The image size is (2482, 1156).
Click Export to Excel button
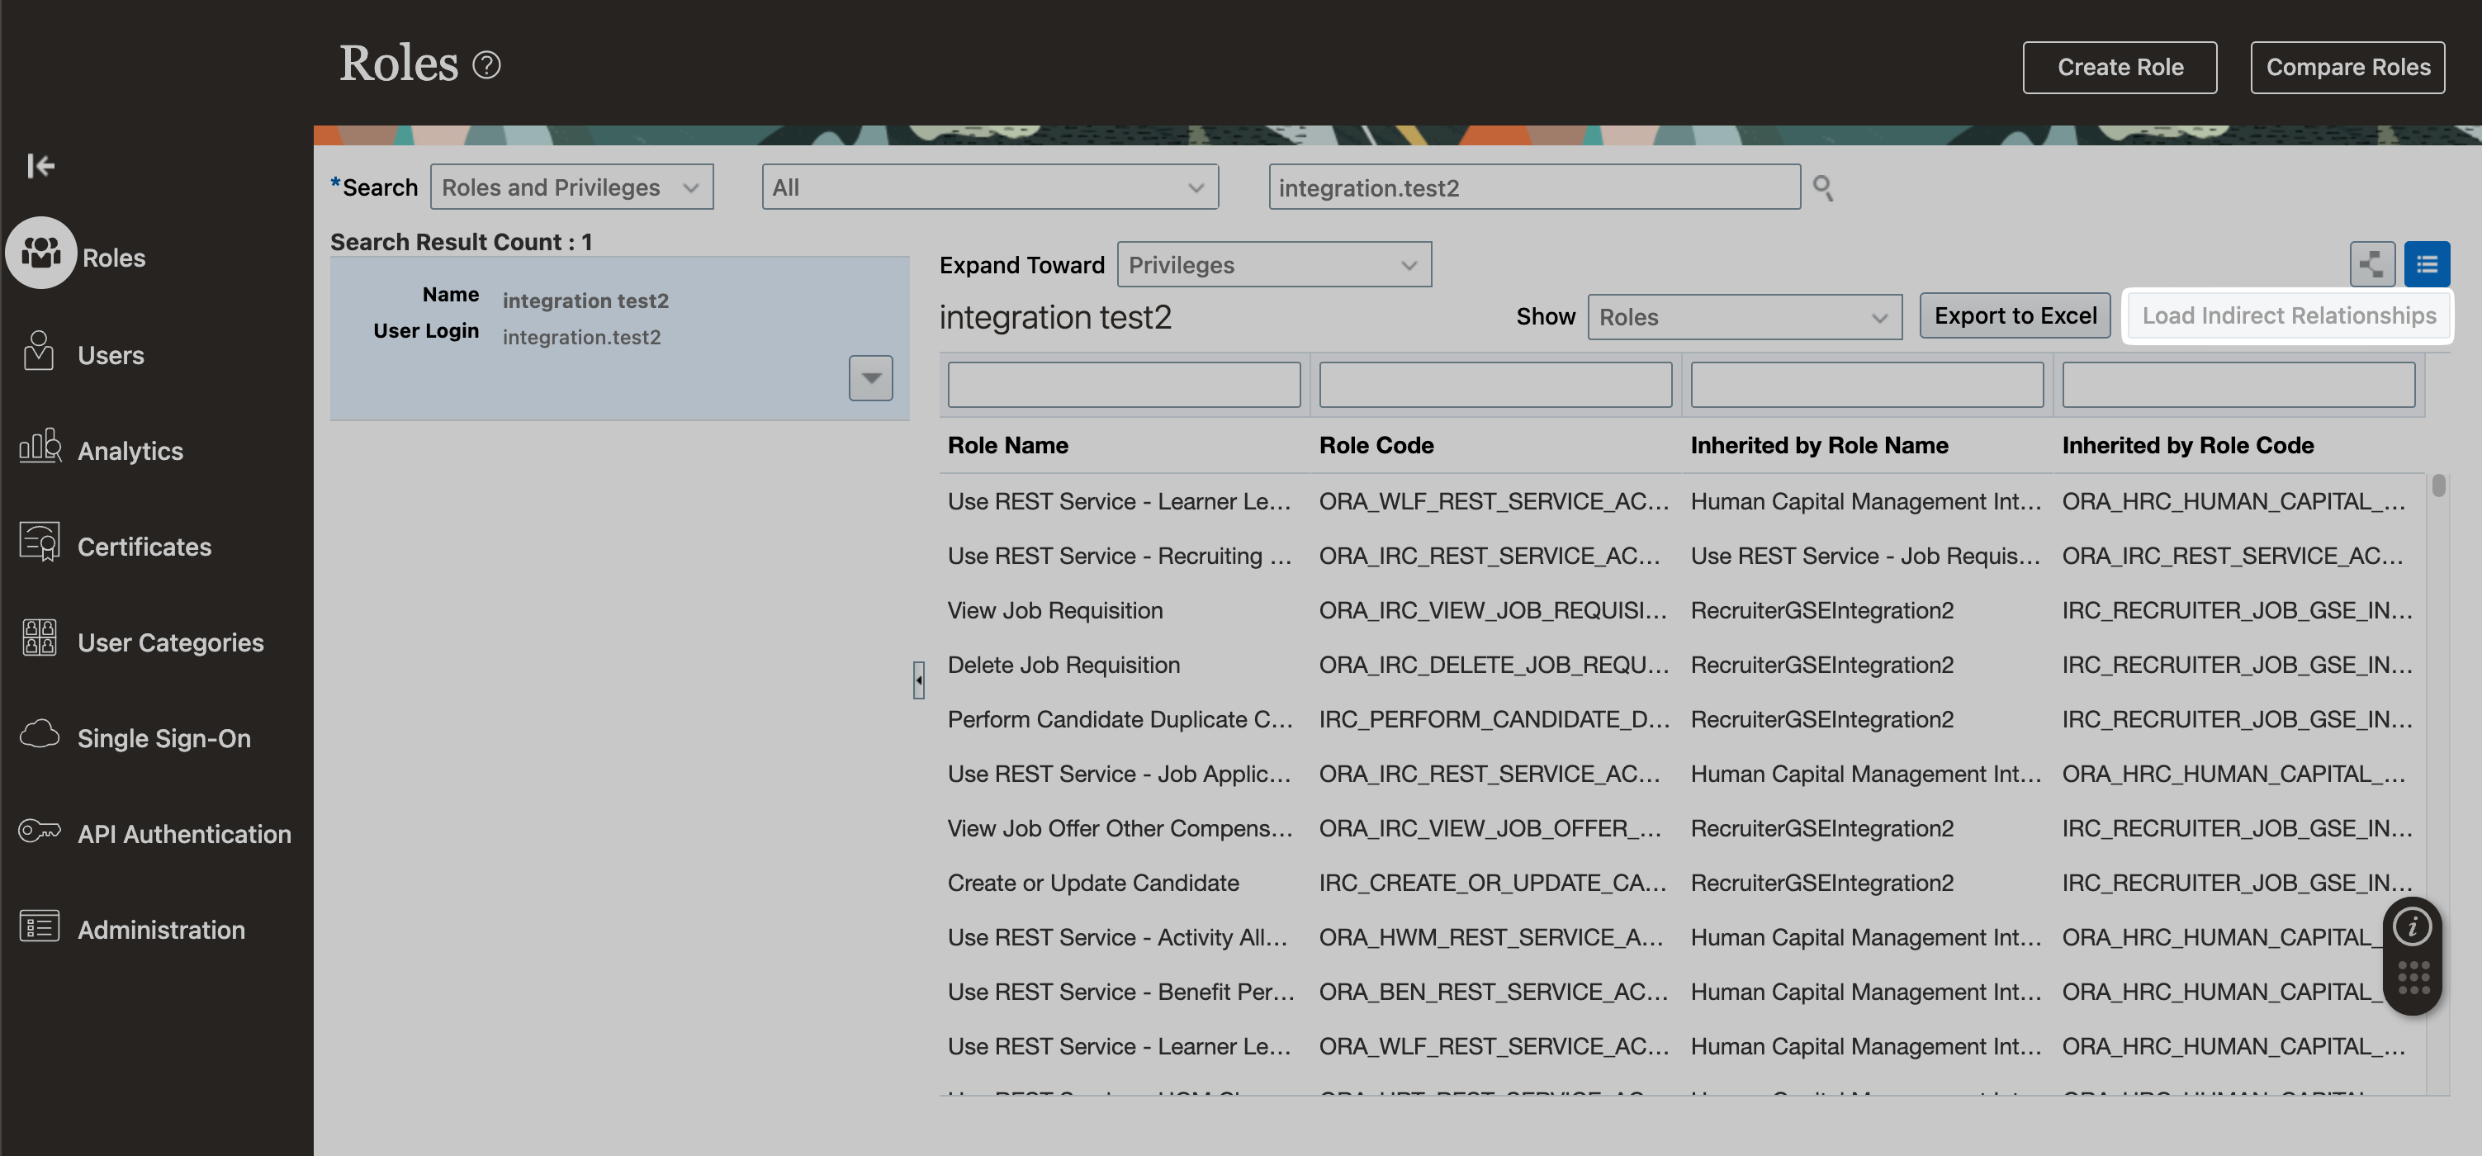point(2015,316)
